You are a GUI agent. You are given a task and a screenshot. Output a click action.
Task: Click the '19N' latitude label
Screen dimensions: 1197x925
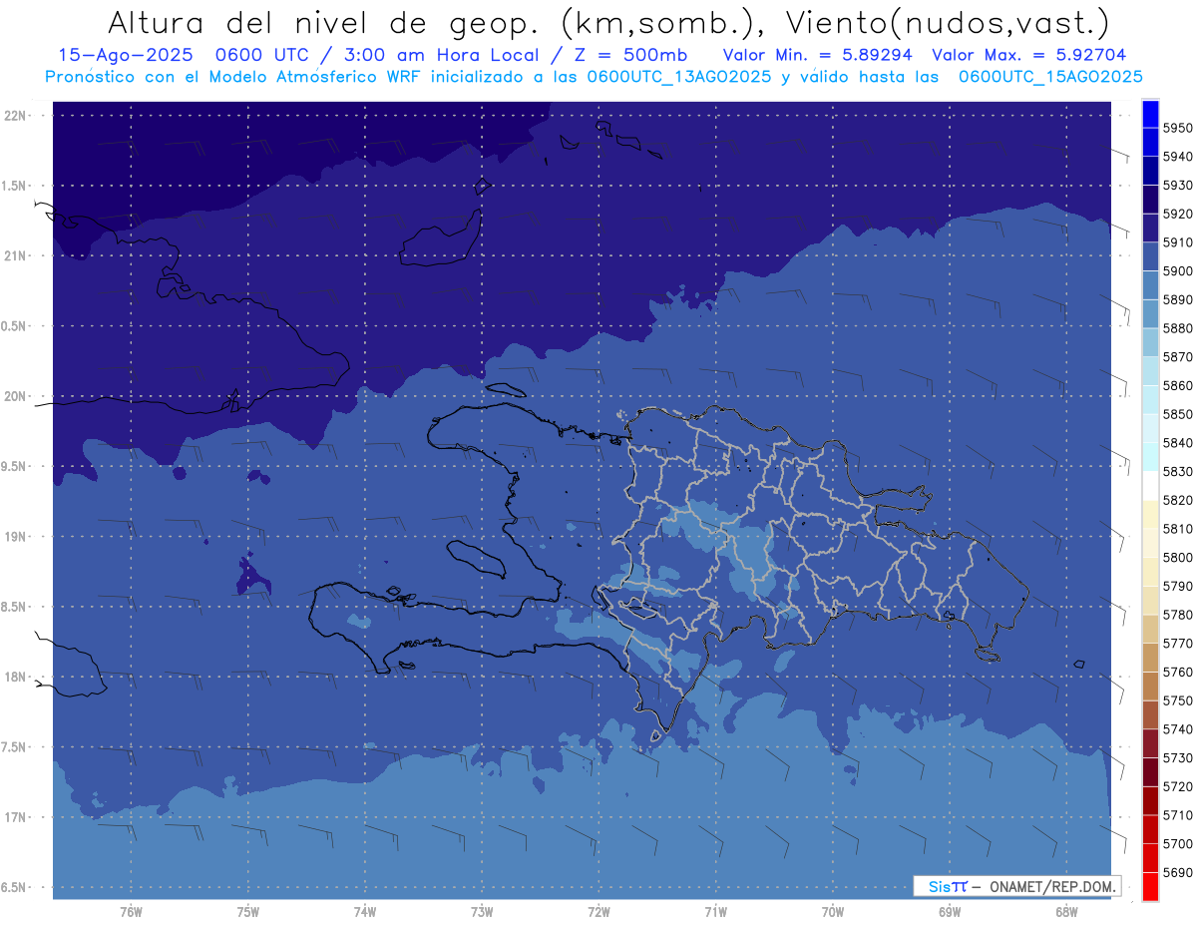[x=15, y=537]
